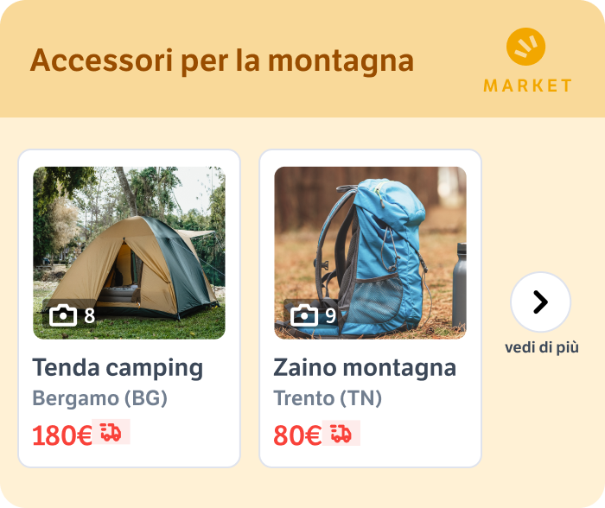This screenshot has height=508, width=605.
Task: Click photo count 9 on backpack image
Action: click(x=331, y=315)
